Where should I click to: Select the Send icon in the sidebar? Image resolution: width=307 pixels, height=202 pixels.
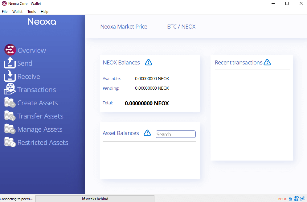point(9,63)
